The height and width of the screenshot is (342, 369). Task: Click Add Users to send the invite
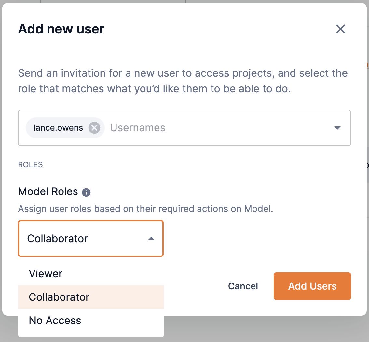(x=312, y=286)
